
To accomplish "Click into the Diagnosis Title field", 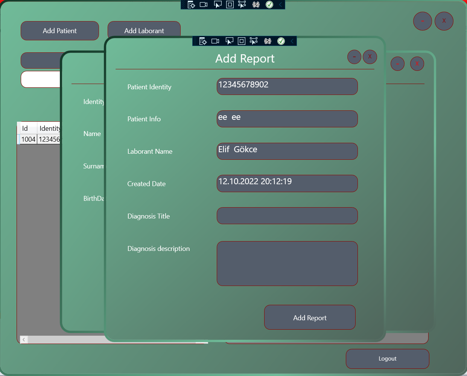I will click(x=287, y=216).
